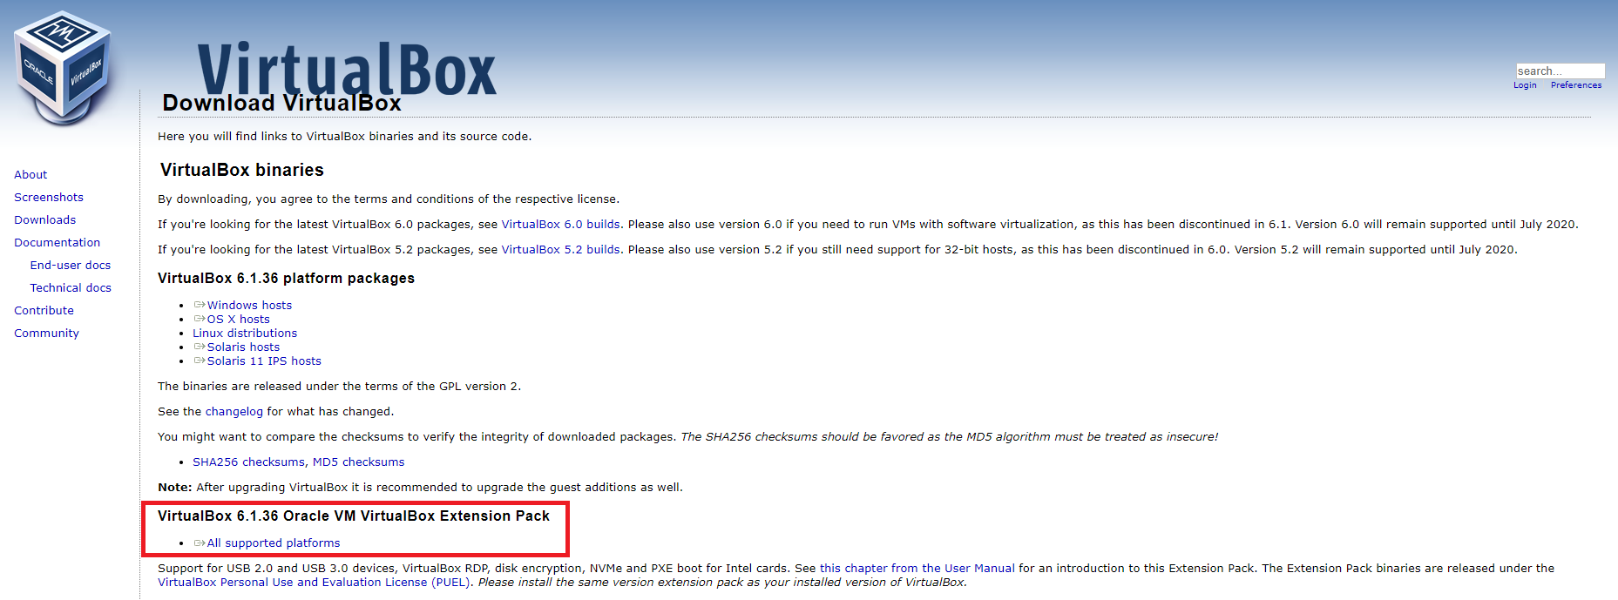1618x600 pixels.
Task: Focus the search input field
Action: point(1560,71)
